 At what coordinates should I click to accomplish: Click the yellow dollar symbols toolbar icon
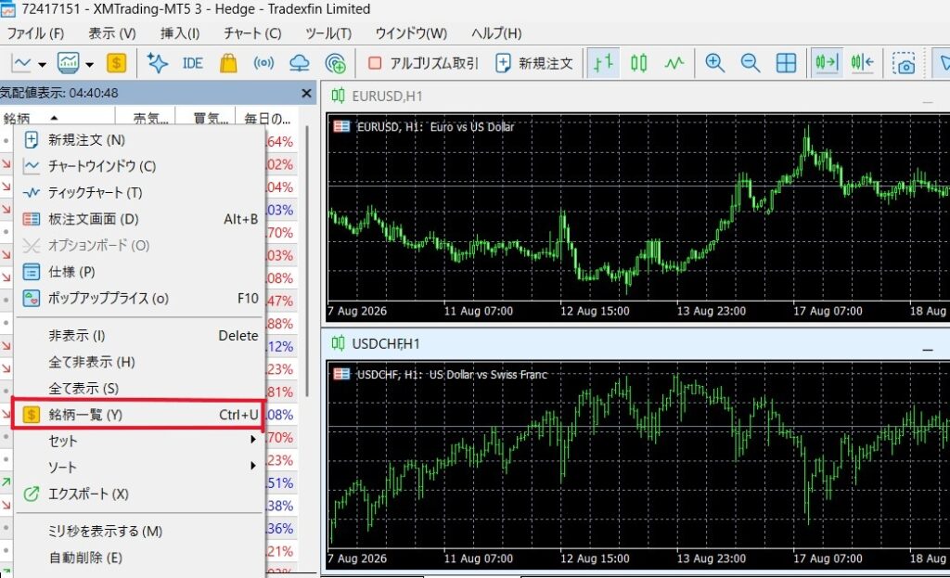(116, 63)
